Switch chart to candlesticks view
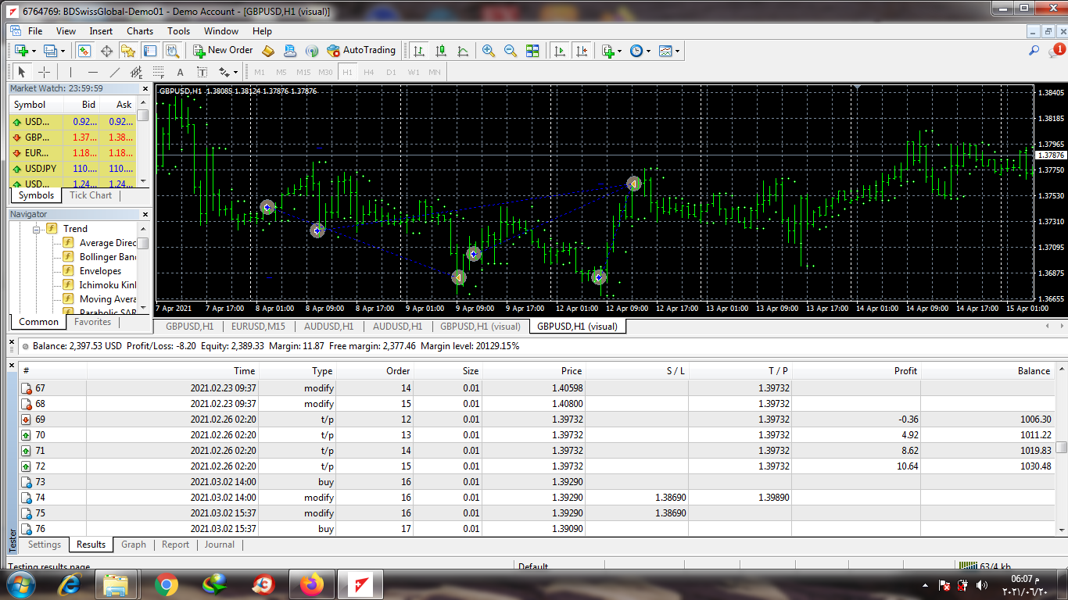 [x=441, y=51]
